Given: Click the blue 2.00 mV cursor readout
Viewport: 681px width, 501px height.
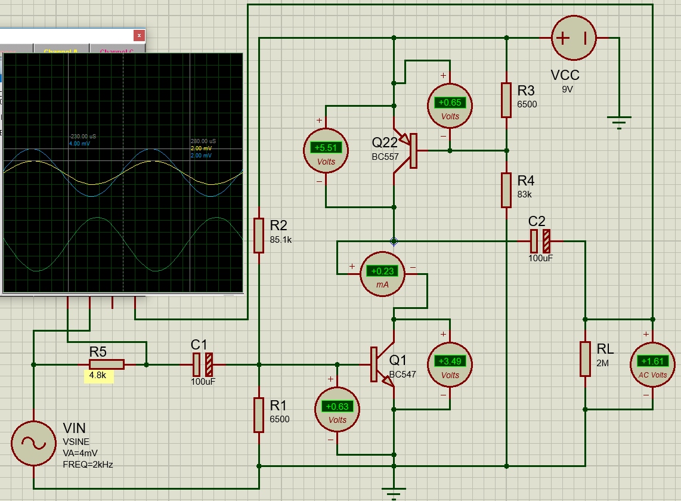Looking at the screenshot, I should [201, 155].
